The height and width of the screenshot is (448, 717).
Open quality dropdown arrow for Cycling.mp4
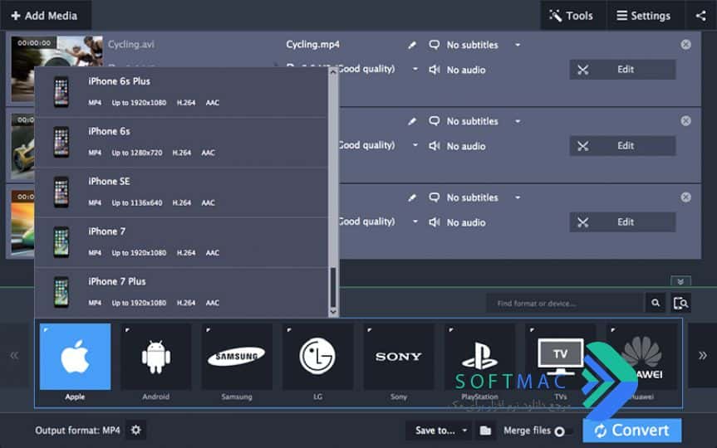(x=415, y=69)
